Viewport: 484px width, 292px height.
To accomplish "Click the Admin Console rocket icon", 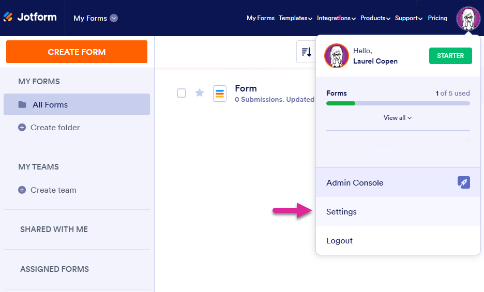I will (x=464, y=182).
